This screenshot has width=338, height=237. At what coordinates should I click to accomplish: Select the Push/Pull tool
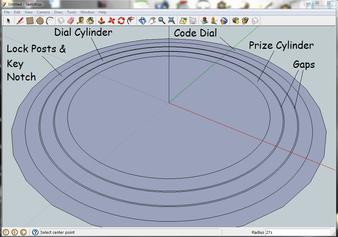tap(102, 21)
